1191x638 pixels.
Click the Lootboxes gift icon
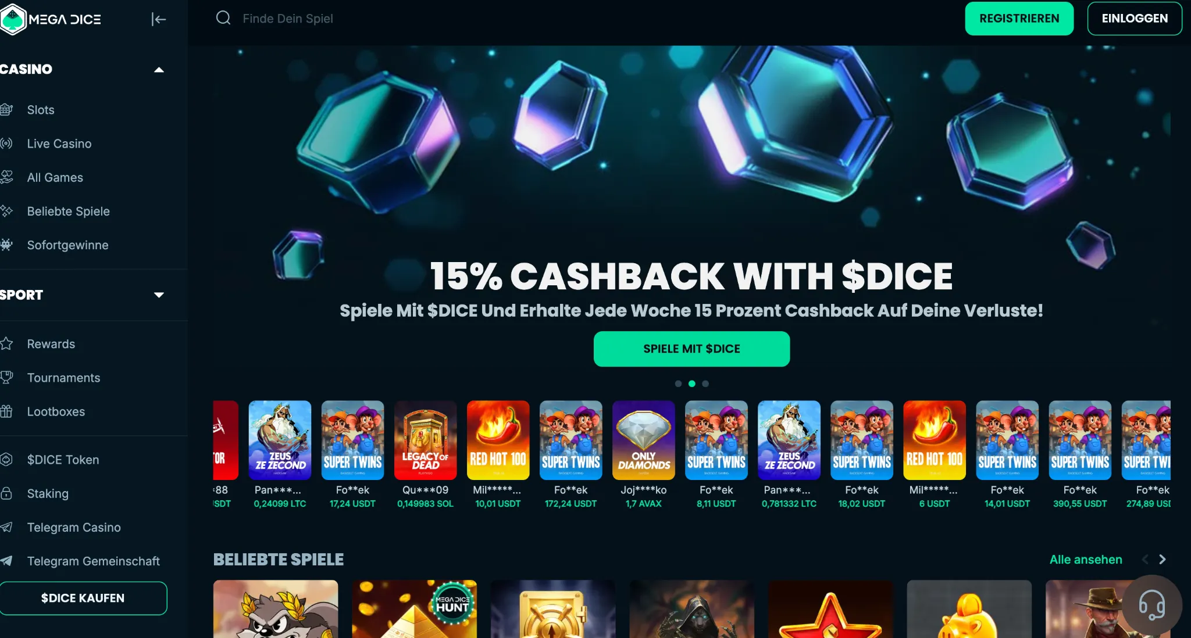[x=6, y=411]
